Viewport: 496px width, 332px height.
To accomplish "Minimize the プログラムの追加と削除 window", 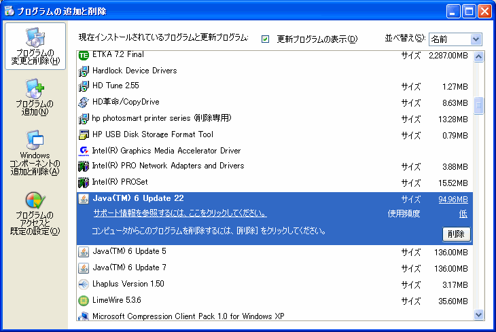I will [453, 12].
